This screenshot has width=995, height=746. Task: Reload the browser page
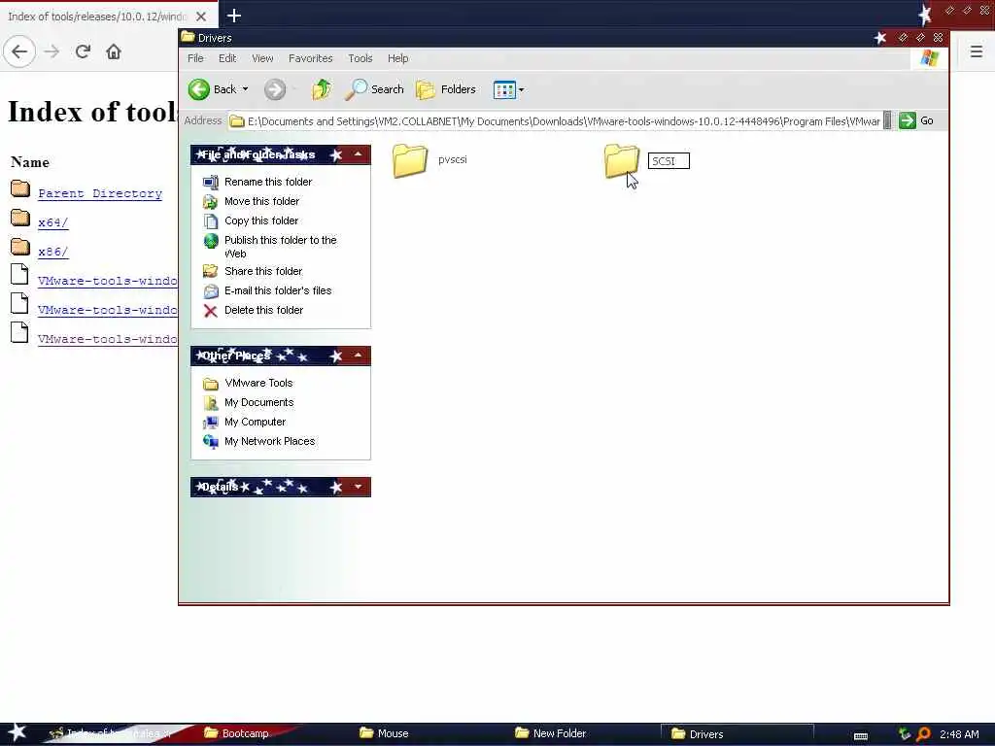tap(83, 51)
